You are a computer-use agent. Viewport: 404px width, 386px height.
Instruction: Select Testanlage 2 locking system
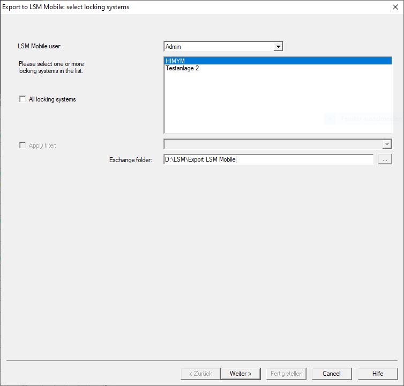click(182, 69)
